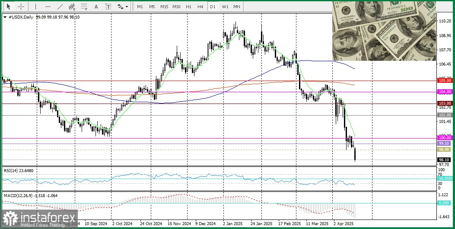Image resolution: width=455 pixels, height=229 pixels.
Task: Click the 99.50 level label
Action: [444, 144]
